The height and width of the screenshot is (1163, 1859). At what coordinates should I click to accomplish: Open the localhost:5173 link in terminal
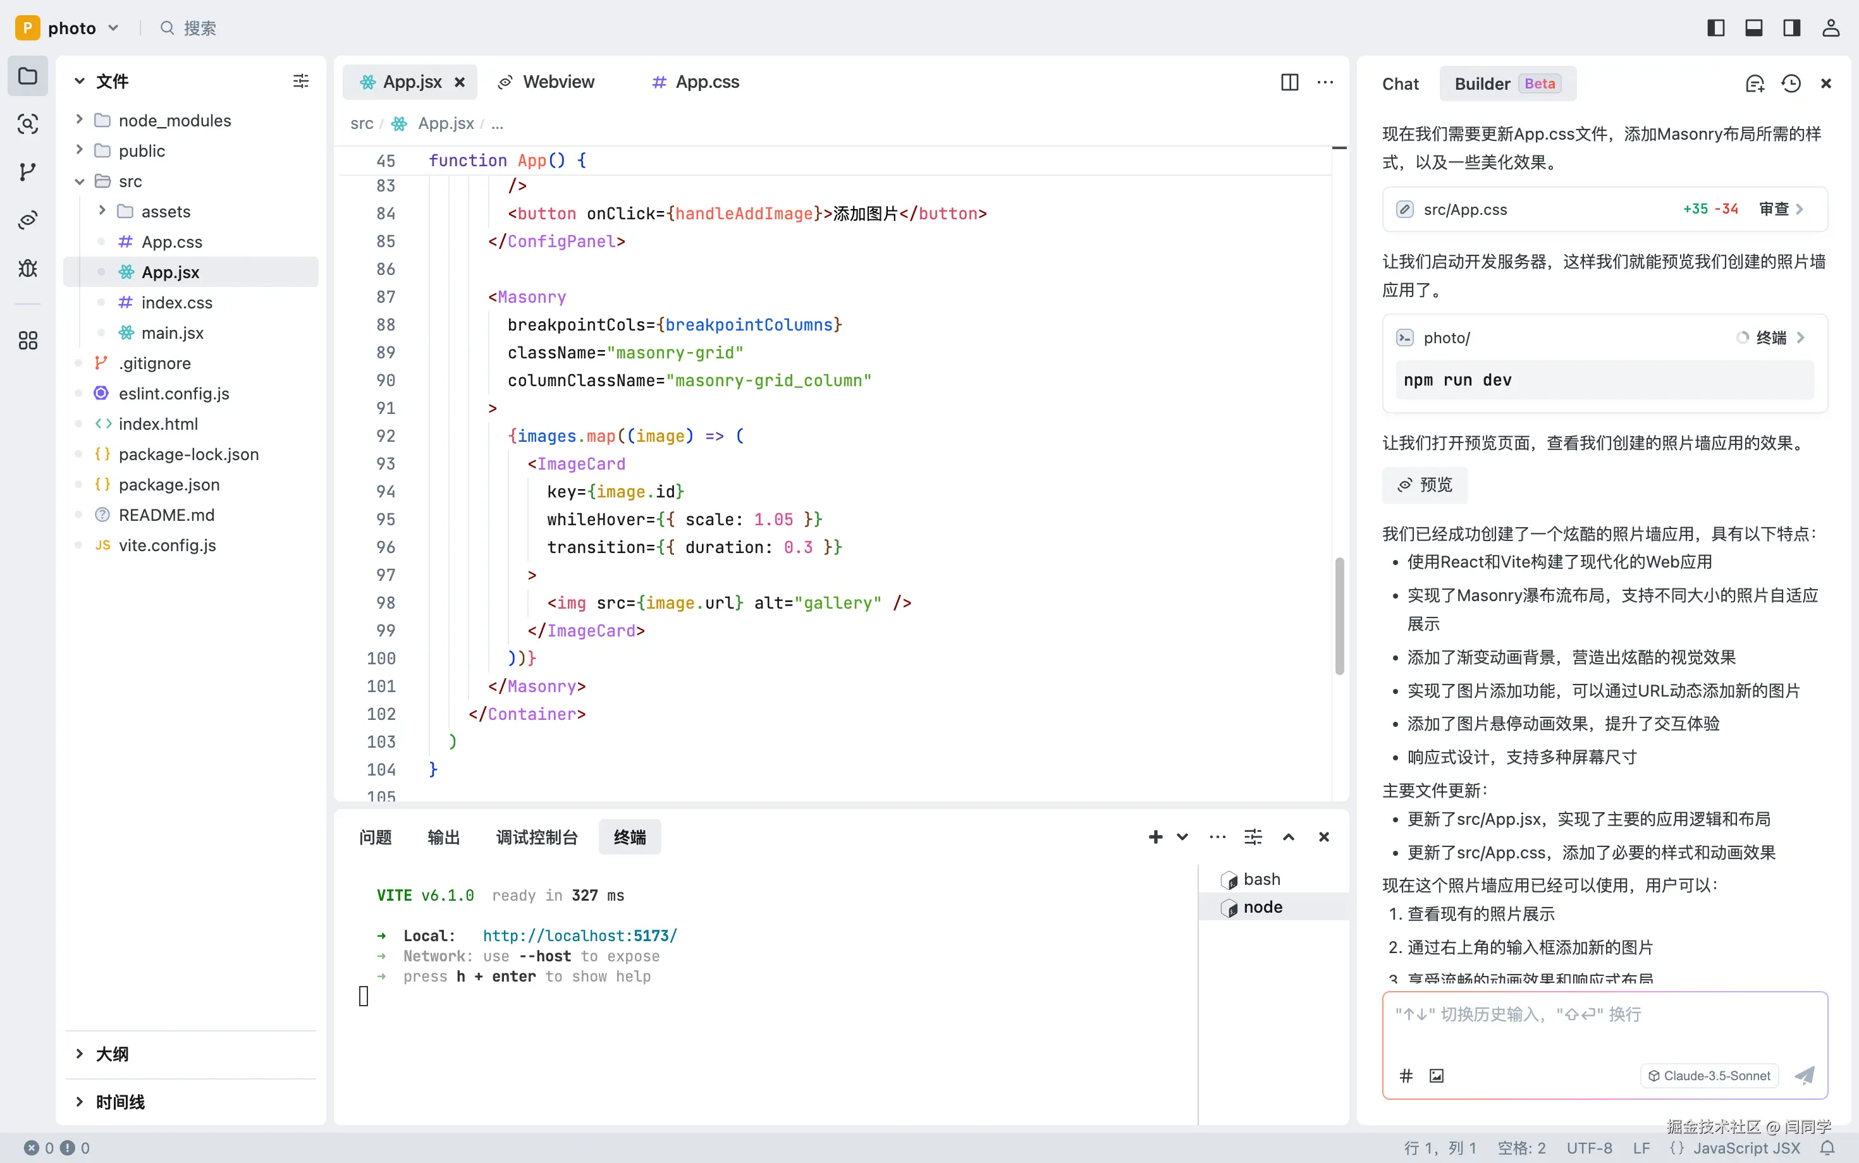[x=579, y=935]
